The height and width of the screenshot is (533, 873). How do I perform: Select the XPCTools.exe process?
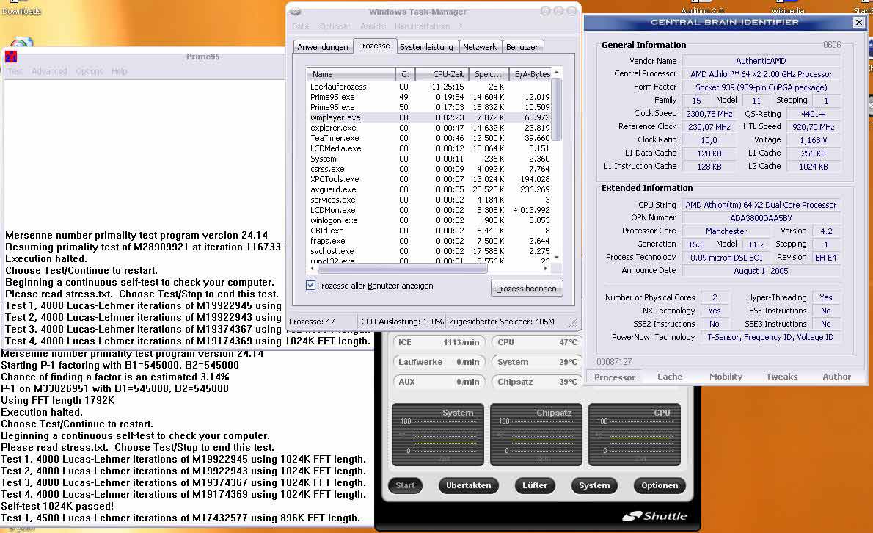429,179
